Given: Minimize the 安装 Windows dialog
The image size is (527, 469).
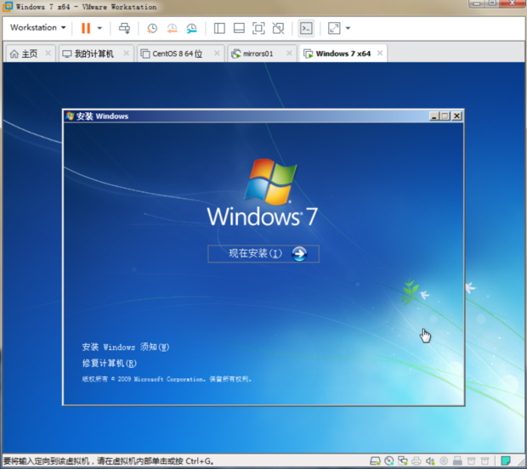Looking at the screenshot, I should coord(433,116).
